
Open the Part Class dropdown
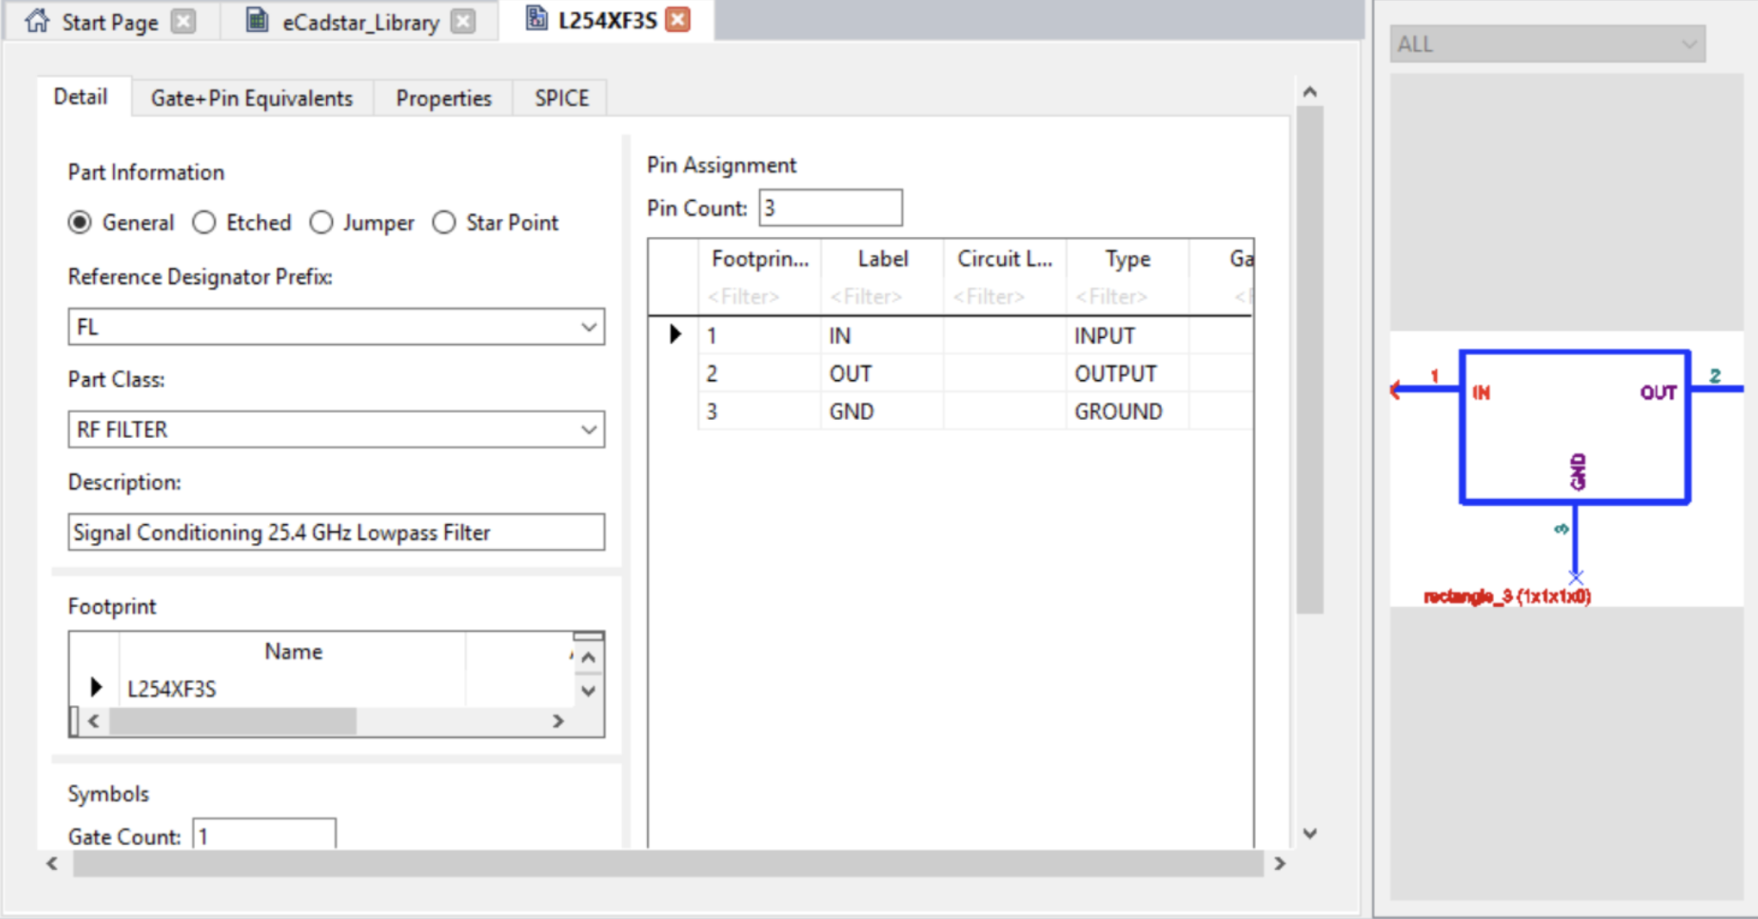click(x=588, y=429)
